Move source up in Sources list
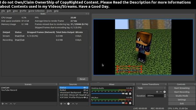The image size is (196, 110). [x=73, y=104]
